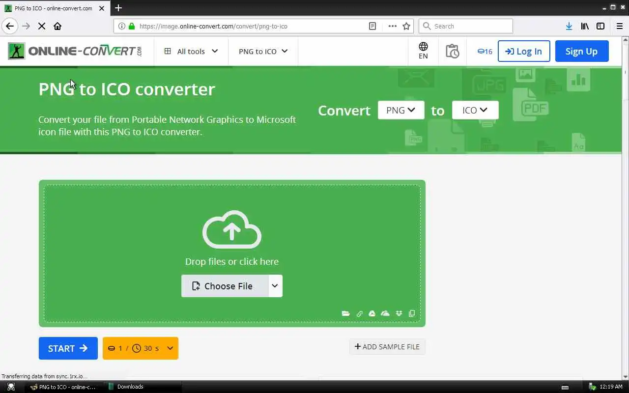
Task: Click the Sign Up button
Action: point(582,51)
